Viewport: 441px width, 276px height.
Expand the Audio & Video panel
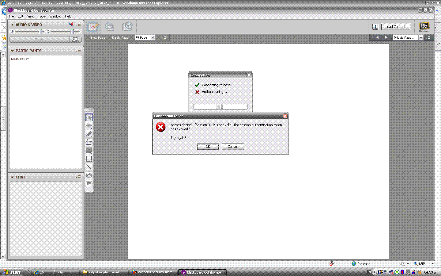coord(12,25)
